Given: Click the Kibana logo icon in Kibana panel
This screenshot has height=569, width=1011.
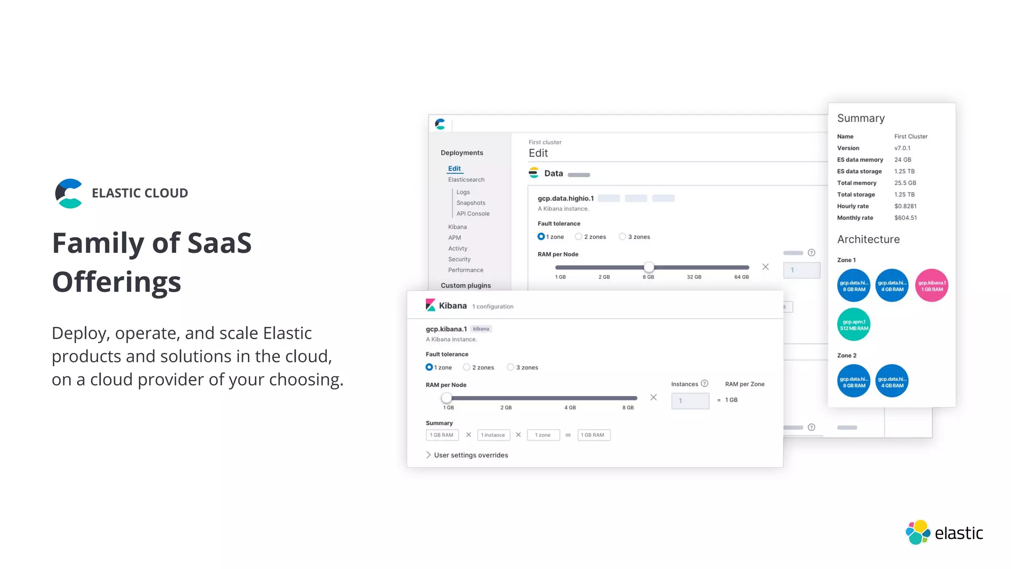Looking at the screenshot, I should click(430, 305).
